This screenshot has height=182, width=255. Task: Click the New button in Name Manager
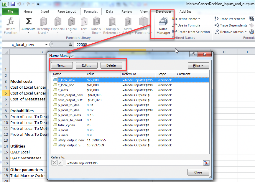tap(62, 65)
